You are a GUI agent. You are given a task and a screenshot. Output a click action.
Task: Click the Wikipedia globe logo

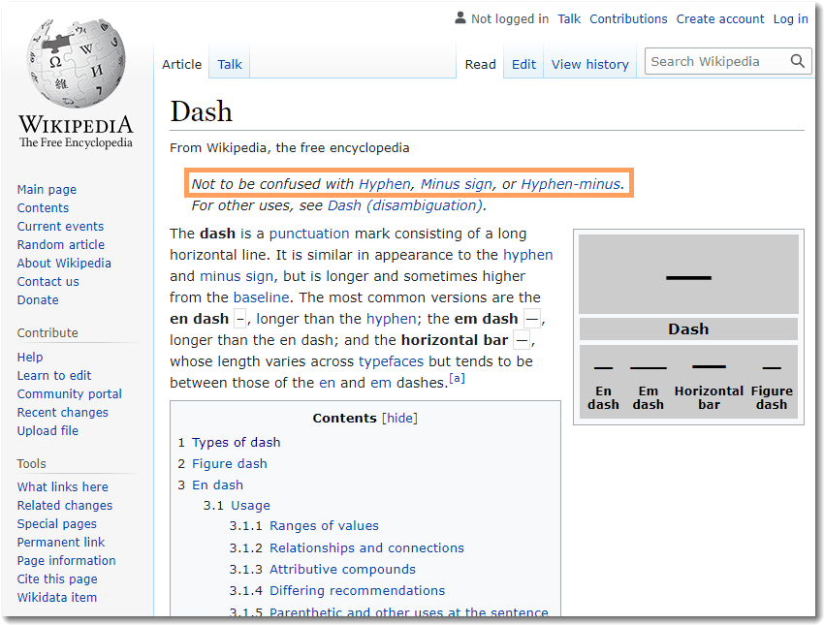tap(77, 63)
